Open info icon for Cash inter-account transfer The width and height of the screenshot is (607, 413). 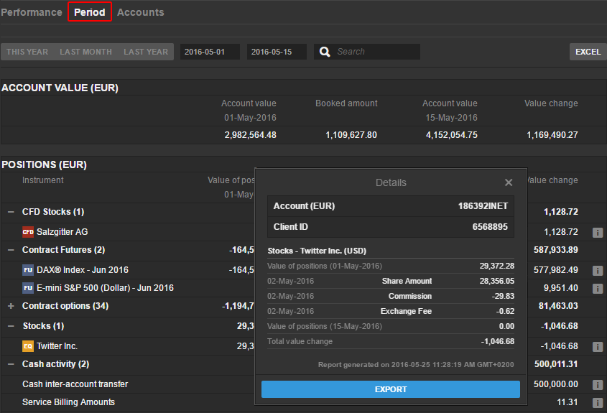click(x=597, y=384)
